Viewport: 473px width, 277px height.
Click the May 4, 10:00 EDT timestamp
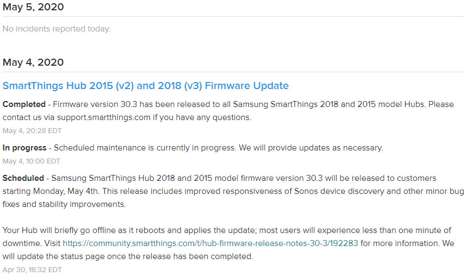[x=32, y=161]
